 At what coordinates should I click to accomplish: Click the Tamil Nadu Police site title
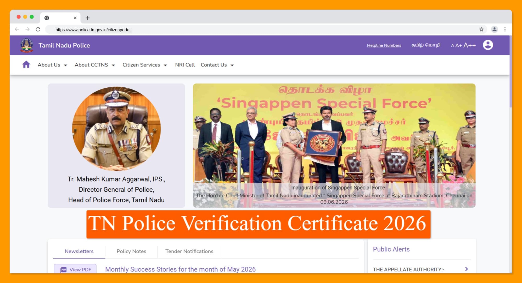[x=64, y=45]
